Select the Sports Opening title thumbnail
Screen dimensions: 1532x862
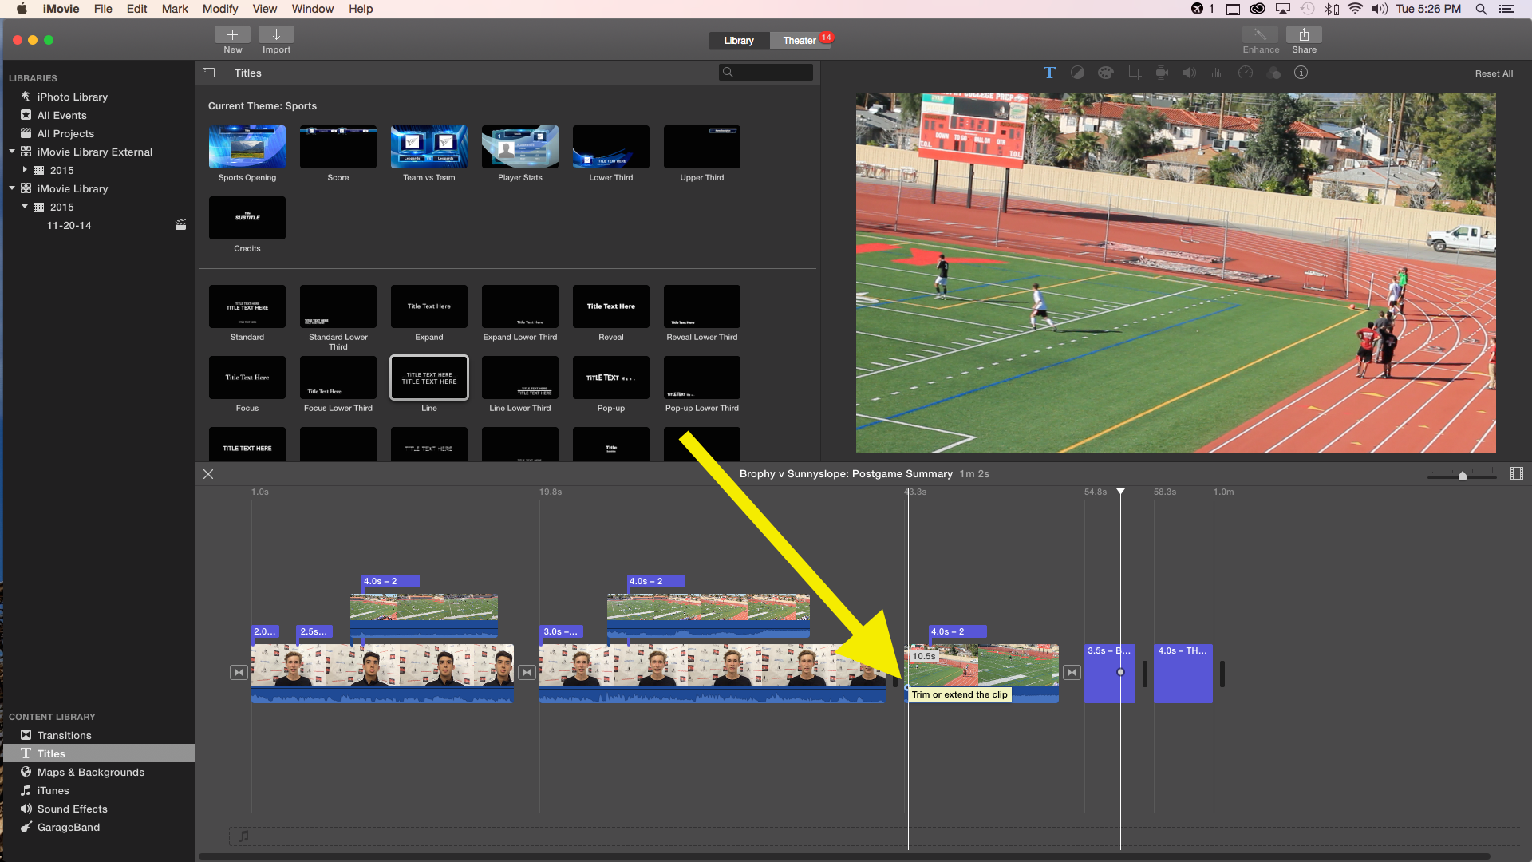pyautogui.click(x=247, y=148)
